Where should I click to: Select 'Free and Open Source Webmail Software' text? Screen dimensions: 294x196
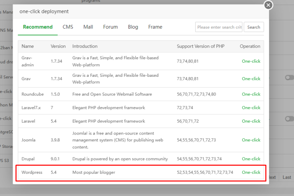click(x=112, y=94)
